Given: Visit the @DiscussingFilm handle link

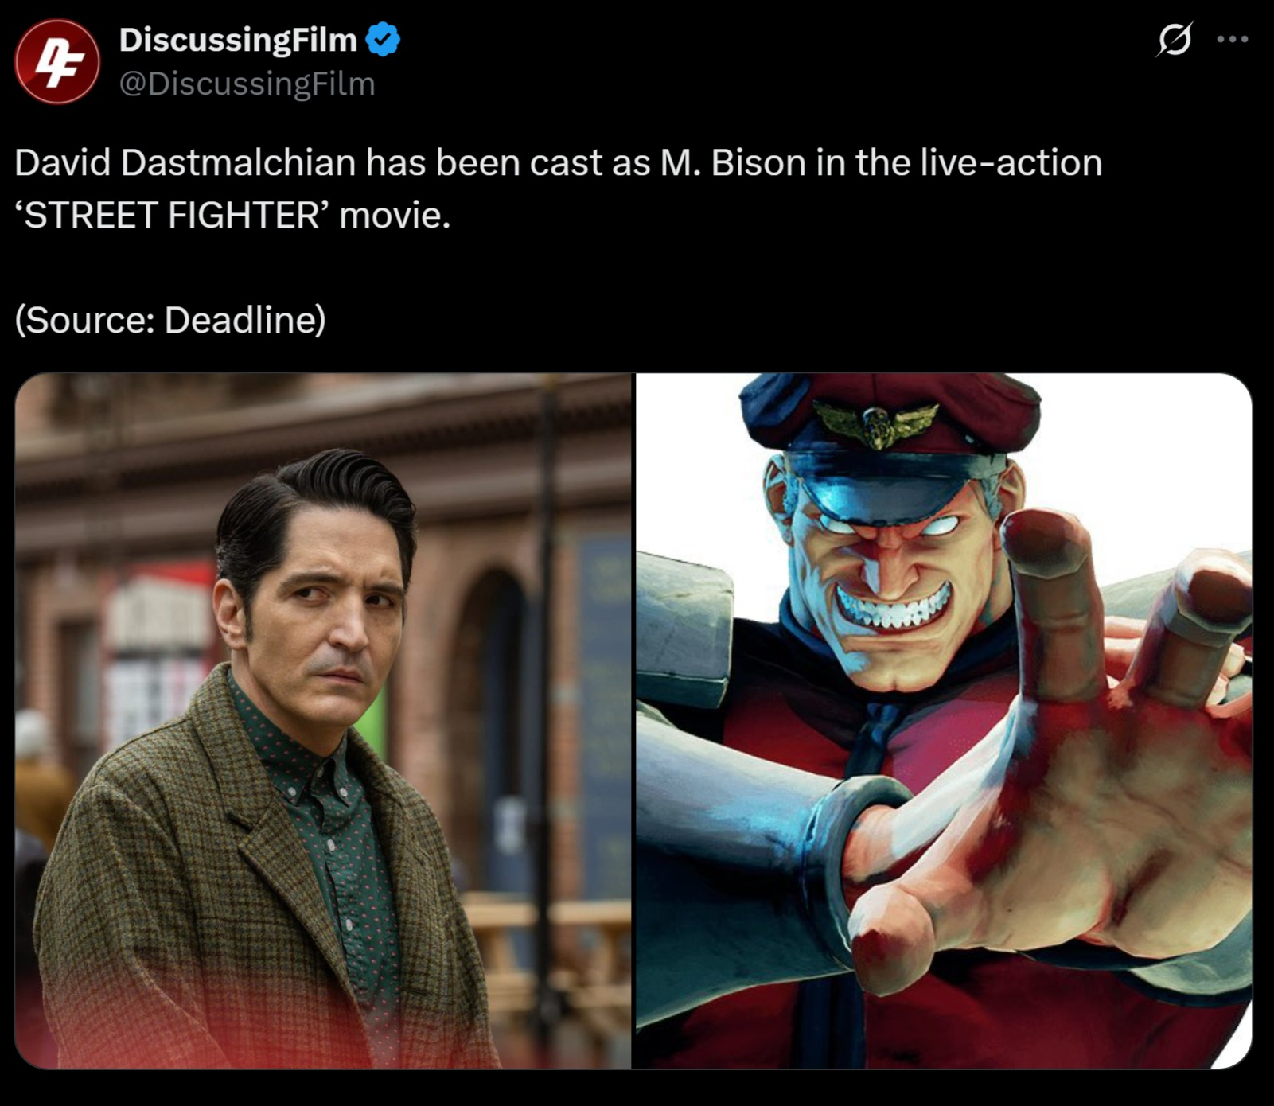Looking at the screenshot, I should tap(247, 84).
